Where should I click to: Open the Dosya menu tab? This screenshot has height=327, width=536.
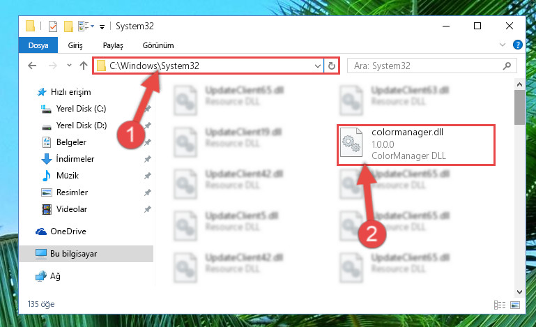[38, 45]
